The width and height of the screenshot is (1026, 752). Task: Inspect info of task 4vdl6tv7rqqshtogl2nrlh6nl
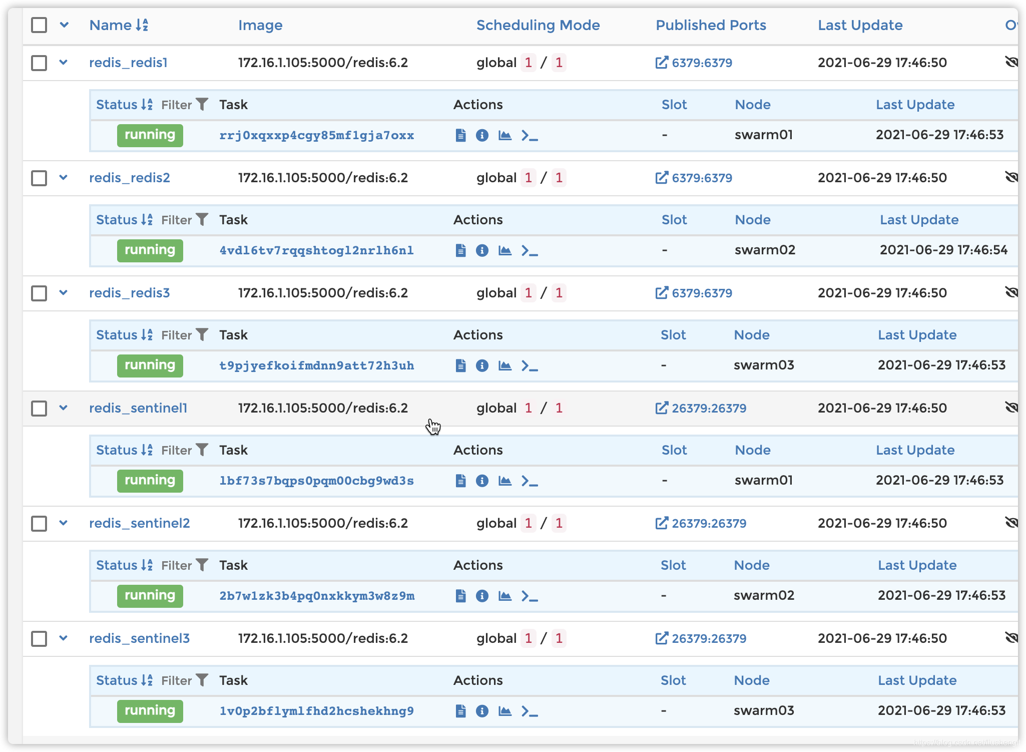click(x=482, y=250)
